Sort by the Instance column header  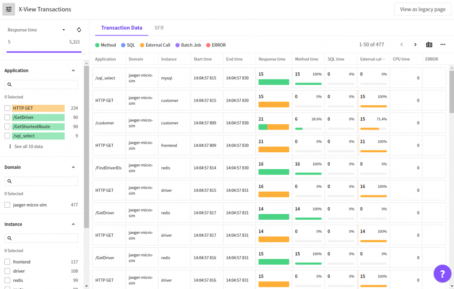(169, 59)
